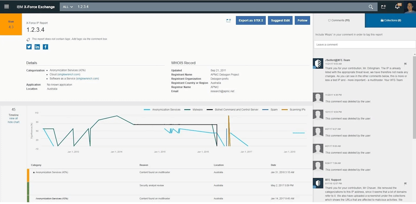Select the Security analyst review row
The image size is (416, 204).
pyautogui.click(x=170, y=185)
